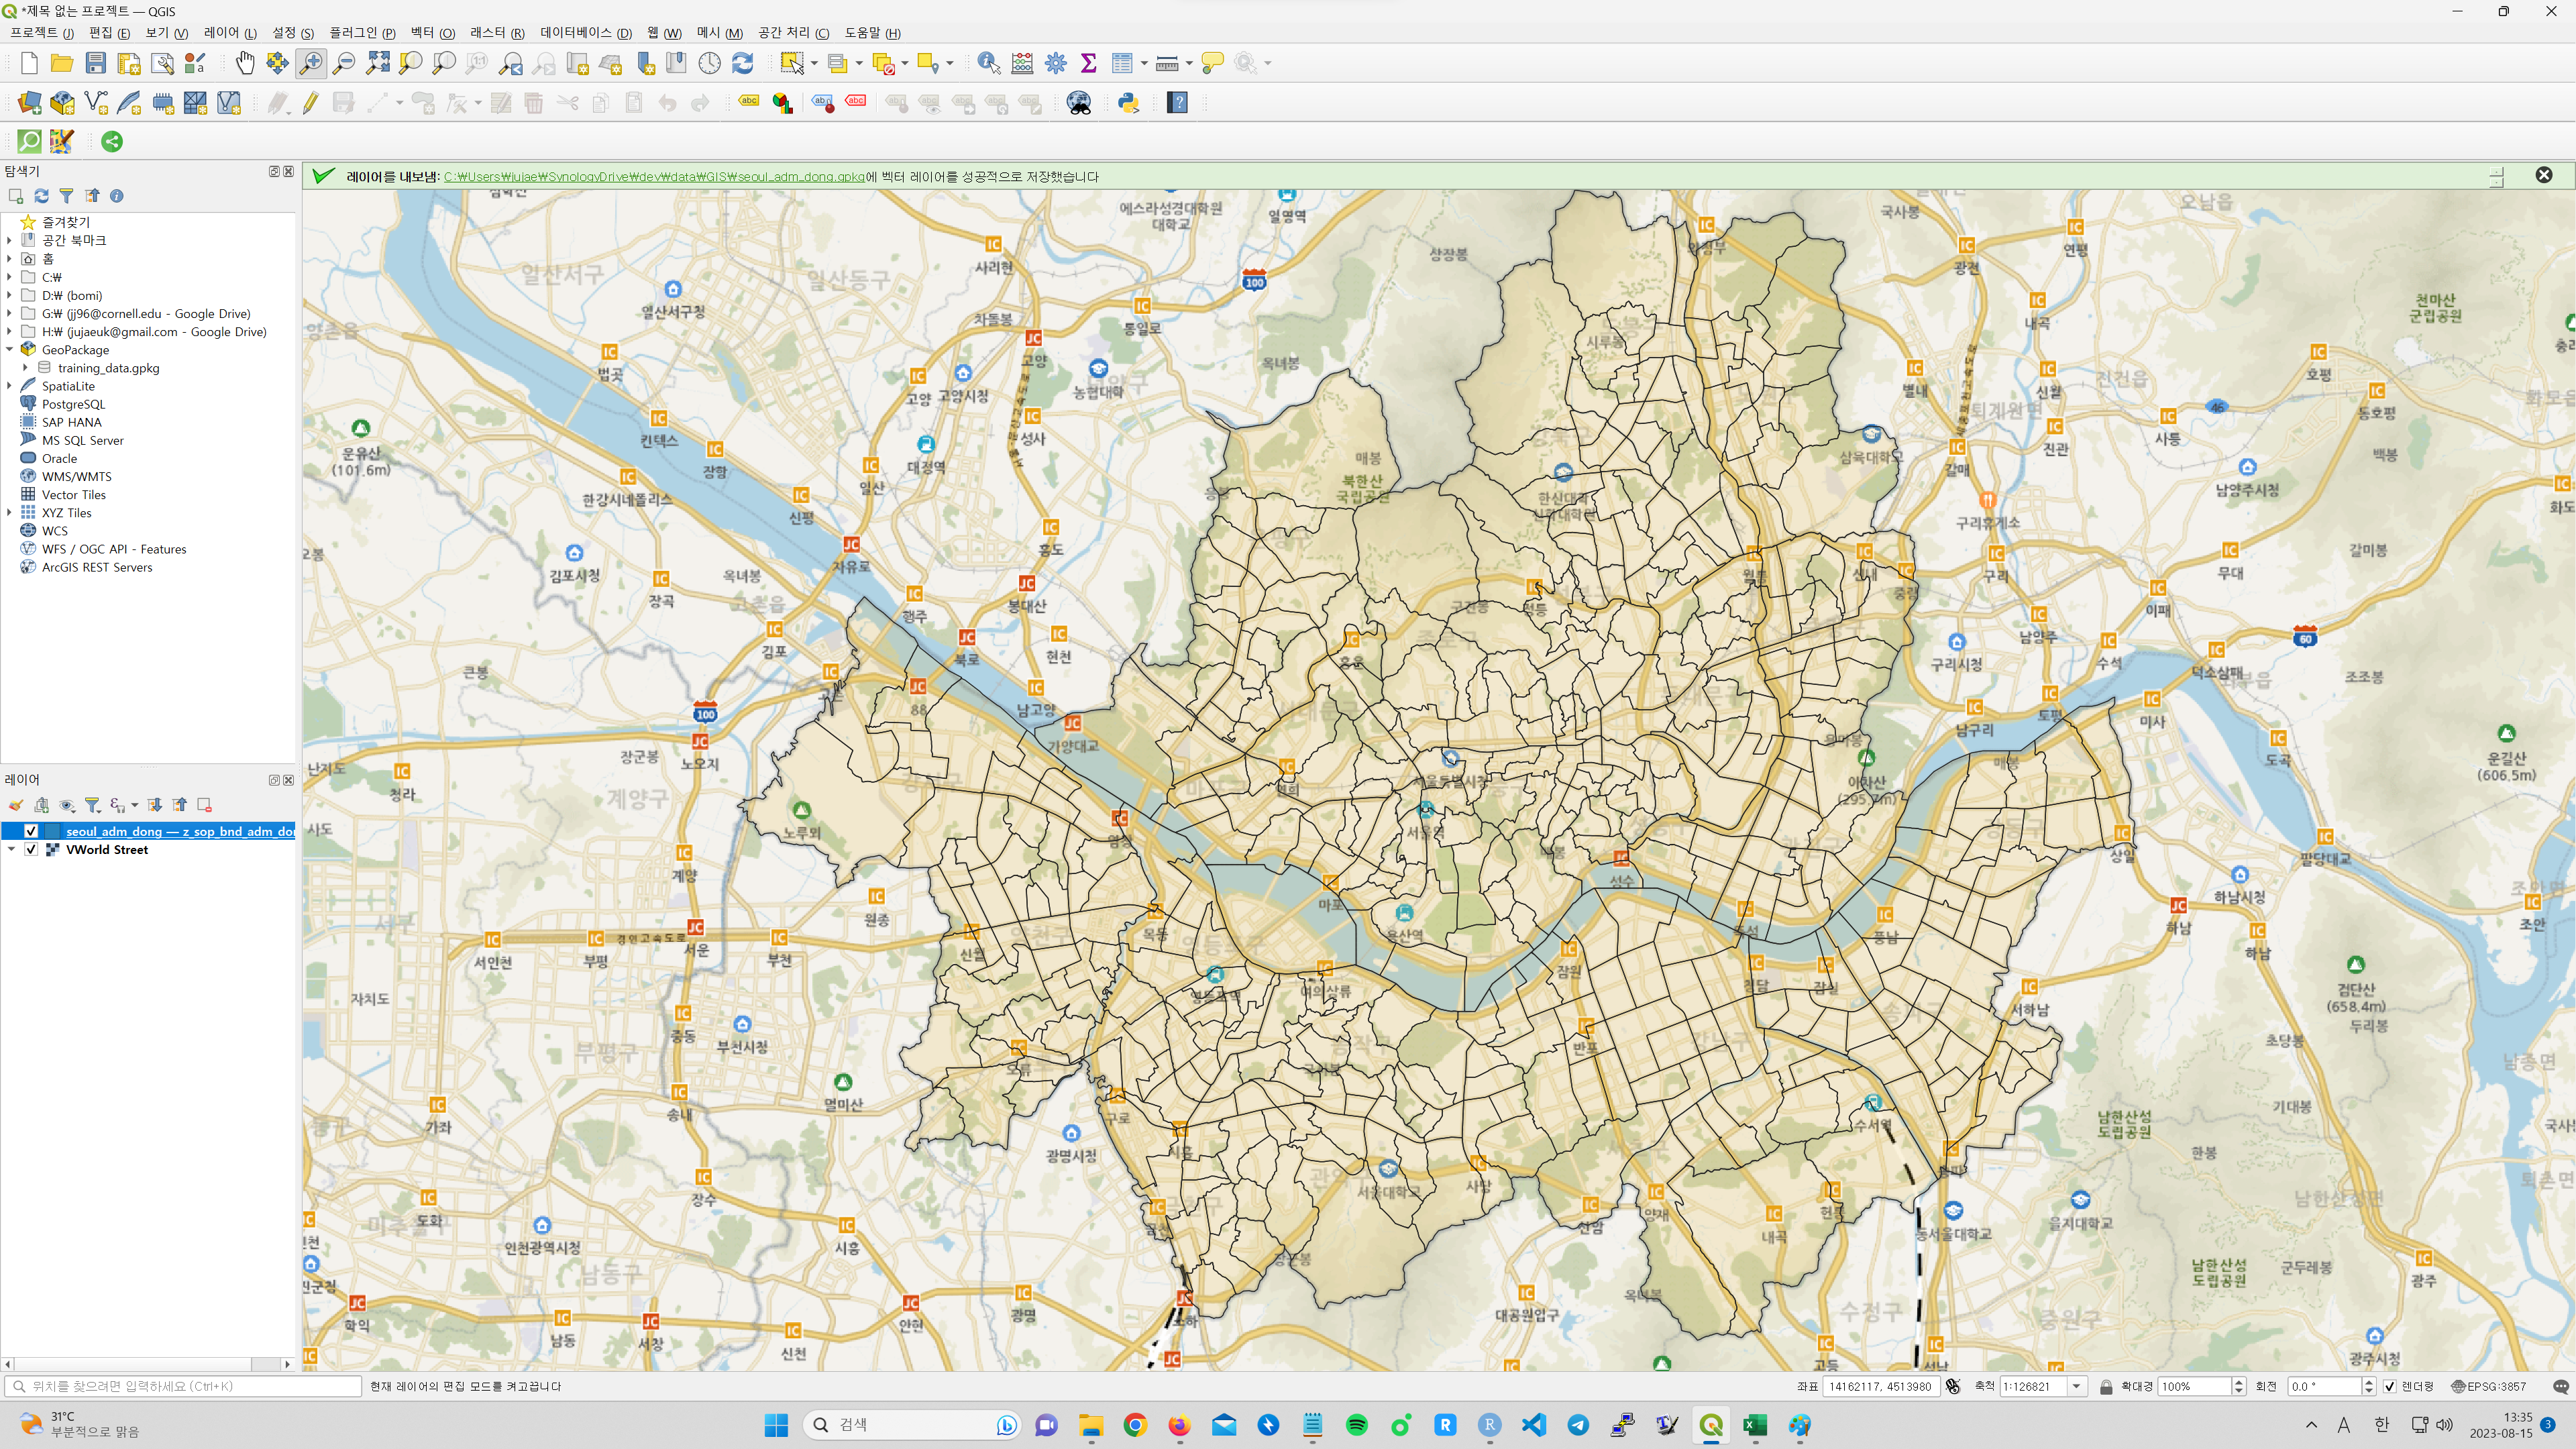Toggle visibility of seoul_adm_dong layer
The image size is (2576, 1449).
pyautogui.click(x=31, y=831)
